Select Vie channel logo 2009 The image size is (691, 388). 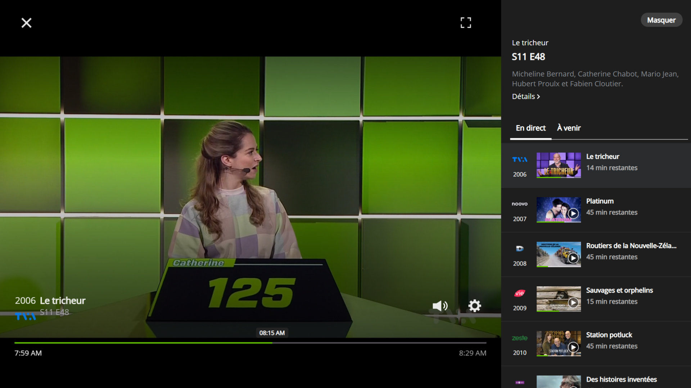tap(520, 293)
